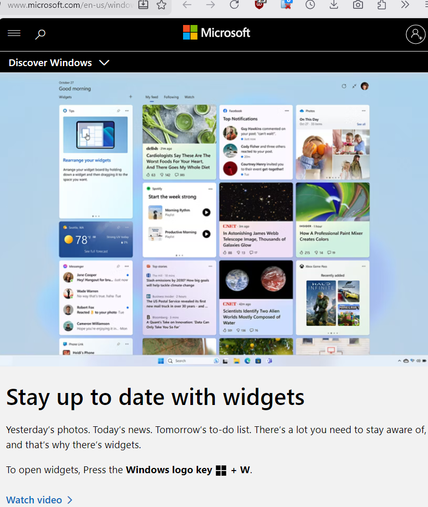
Task: Open Messenger widget more-options dots
Action: (x=126, y=266)
